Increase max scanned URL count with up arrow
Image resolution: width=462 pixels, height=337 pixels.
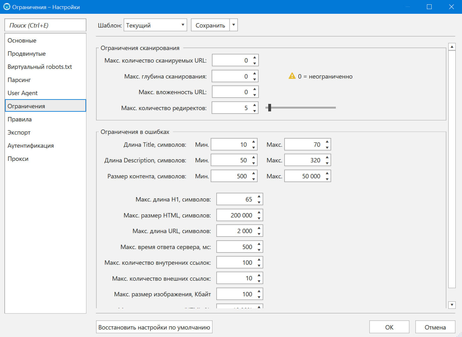(x=254, y=58)
